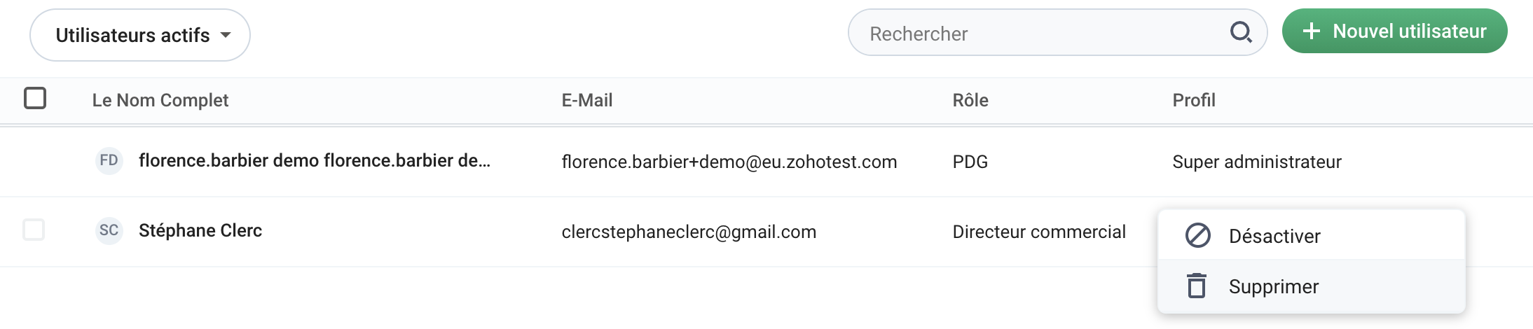
Task: Check the Stéphane Clerc row checkbox
Action: [x=34, y=230]
